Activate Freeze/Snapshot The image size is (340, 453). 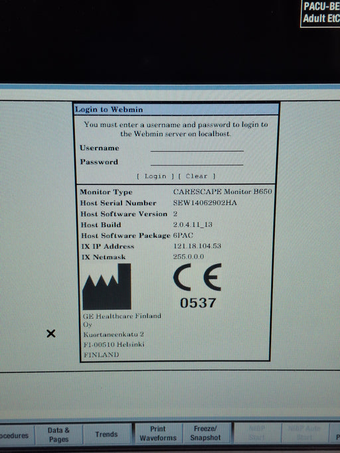[205, 433]
